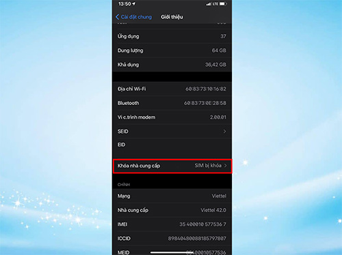Viewport: 342px width, 255px height.
Task: Select the Địa chỉ Wi-Fi label
Action: point(131,89)
